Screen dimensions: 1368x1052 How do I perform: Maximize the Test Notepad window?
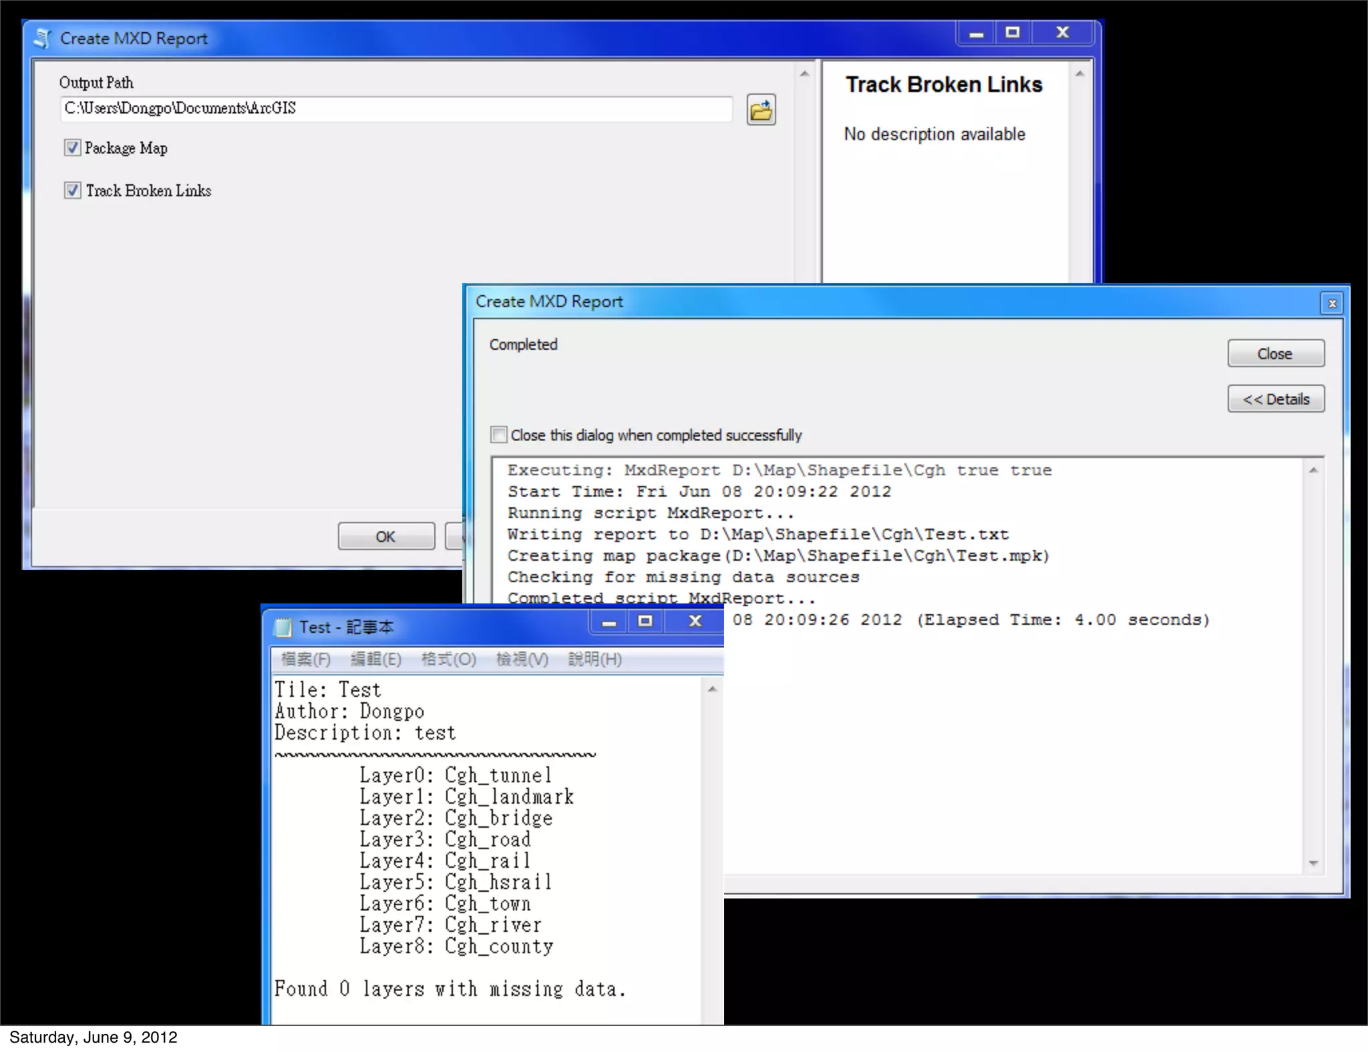(645, 621)
